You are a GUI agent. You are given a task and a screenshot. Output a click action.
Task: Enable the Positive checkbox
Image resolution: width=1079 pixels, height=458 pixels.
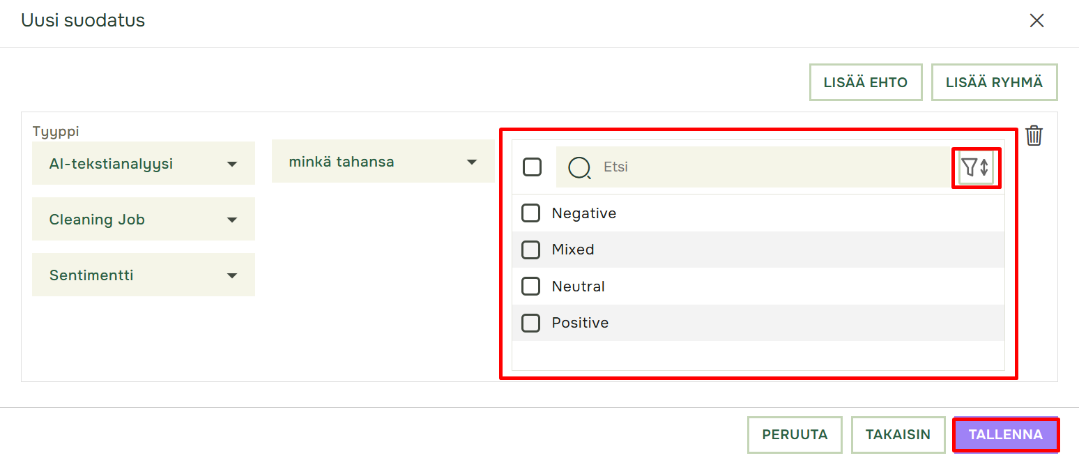pyautogui.click(x=531, y=323)
